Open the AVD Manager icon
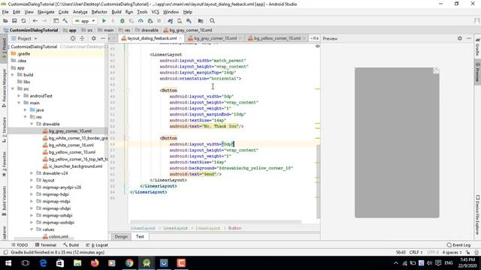The height and width of the screenshot is (270, 481). pos(180,21)
